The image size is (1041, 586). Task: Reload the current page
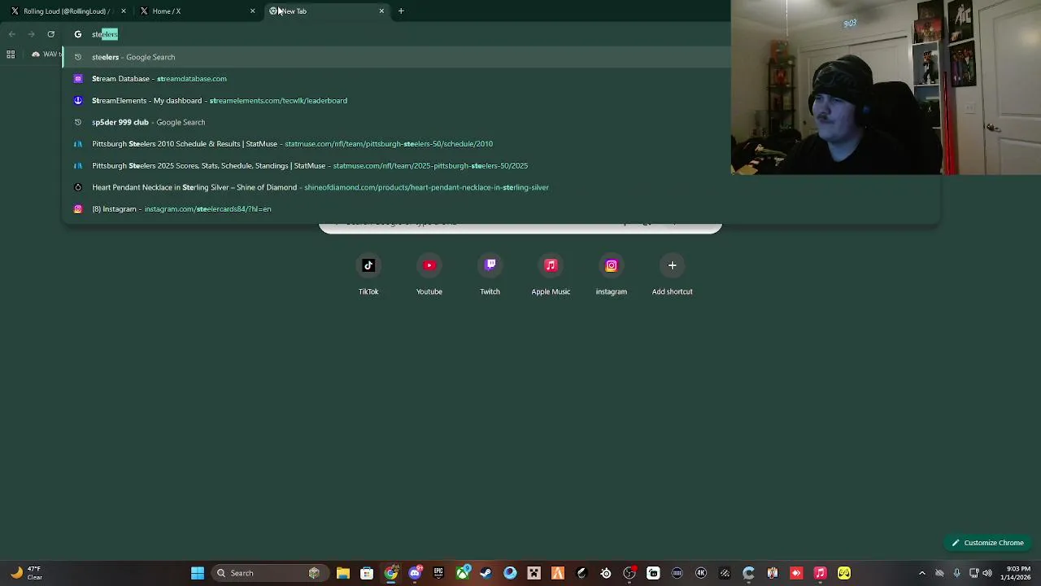pyautogui.click(x=50, y=34)
